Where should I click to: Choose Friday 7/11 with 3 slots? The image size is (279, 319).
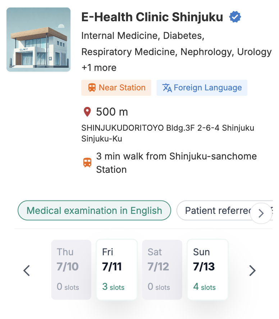(116, 269)
